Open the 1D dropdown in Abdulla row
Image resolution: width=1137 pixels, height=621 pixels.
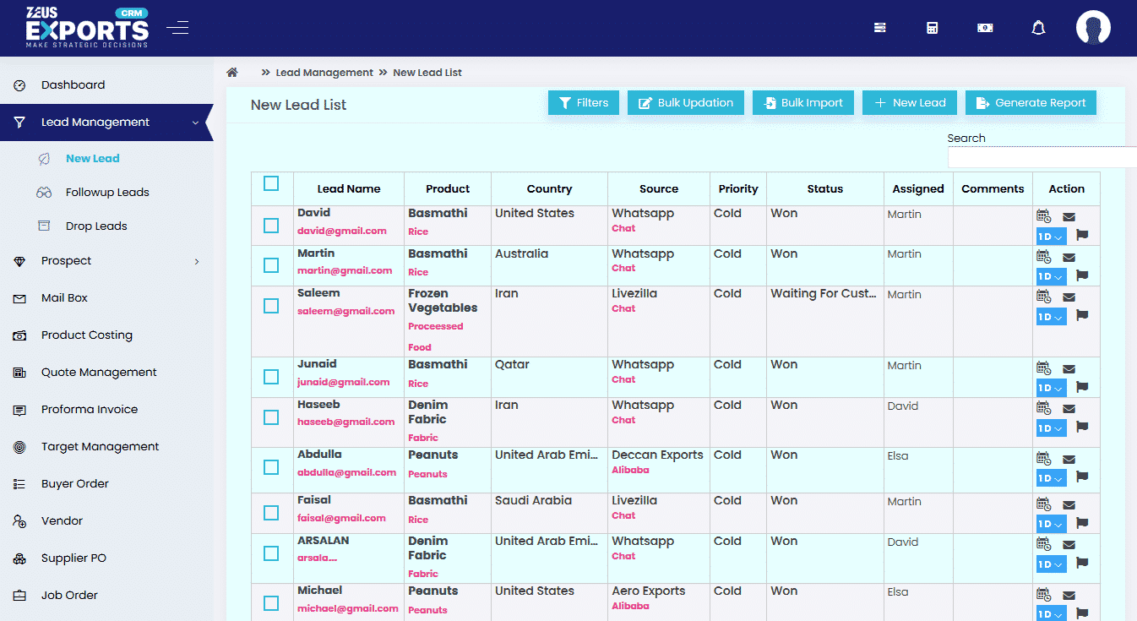pyautogui.click(x=1051, y=478)
